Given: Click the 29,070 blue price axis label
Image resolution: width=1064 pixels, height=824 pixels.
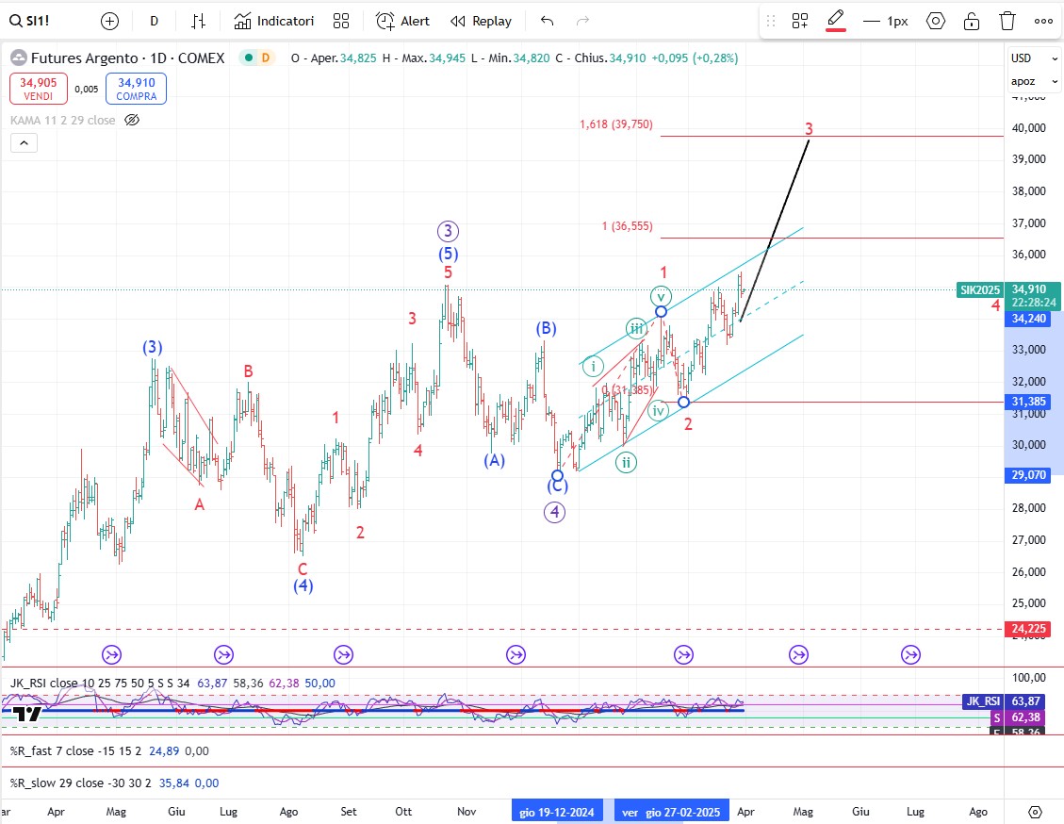Looking at the screenshot, I should tap(1028, 475).
